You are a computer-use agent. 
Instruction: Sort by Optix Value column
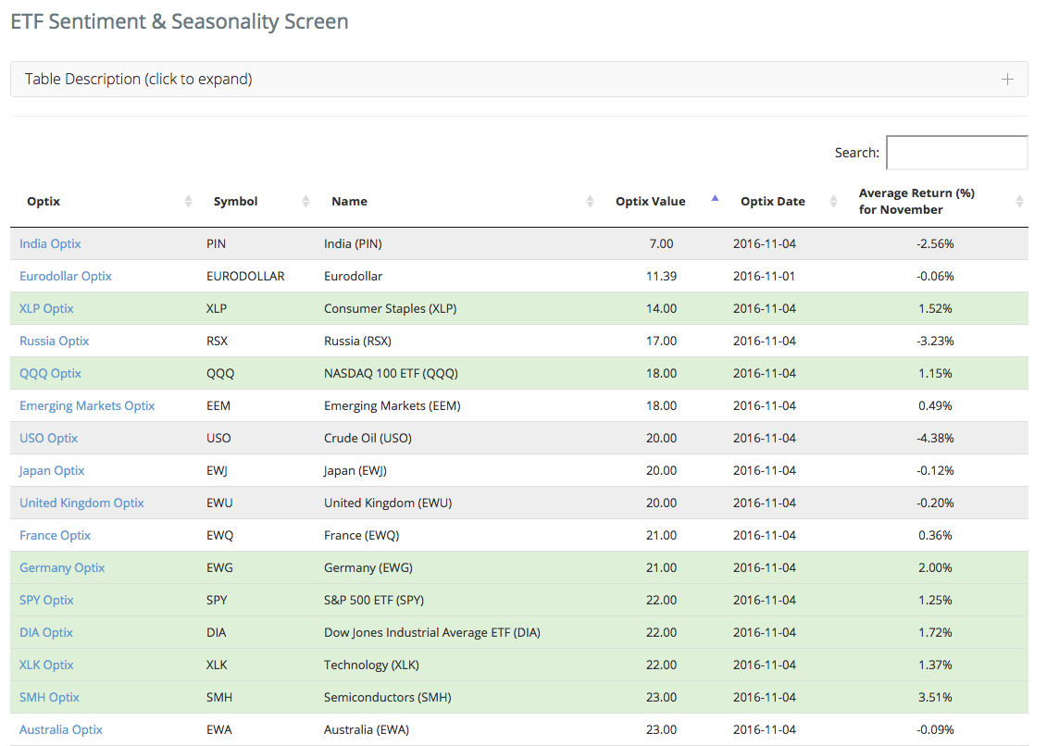715,198
